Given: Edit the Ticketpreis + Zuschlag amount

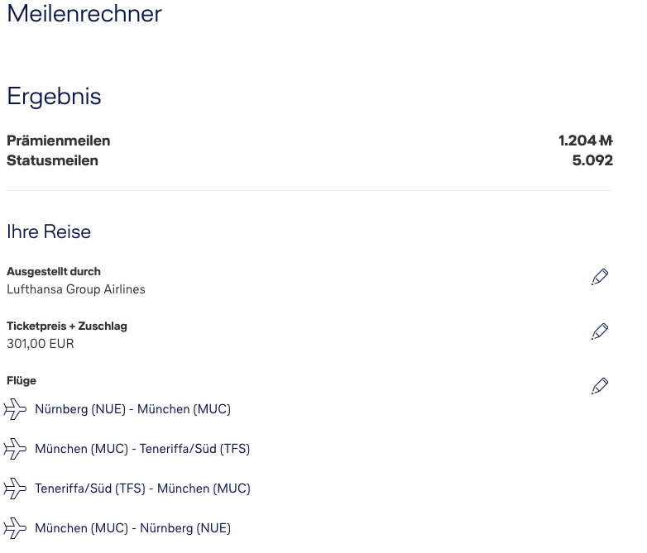Looking at the screenshot, I should [600, 331].
